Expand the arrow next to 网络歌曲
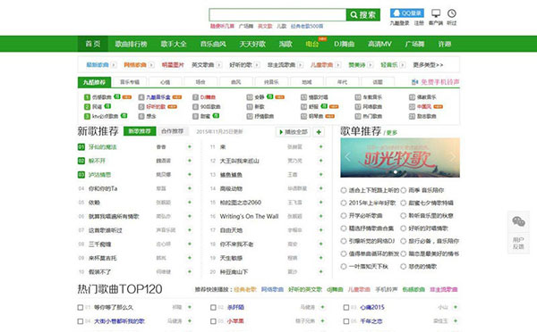Image resolution: width=537 pixels, height=332 pixels. pyautogui.click(x=151, y=64)
